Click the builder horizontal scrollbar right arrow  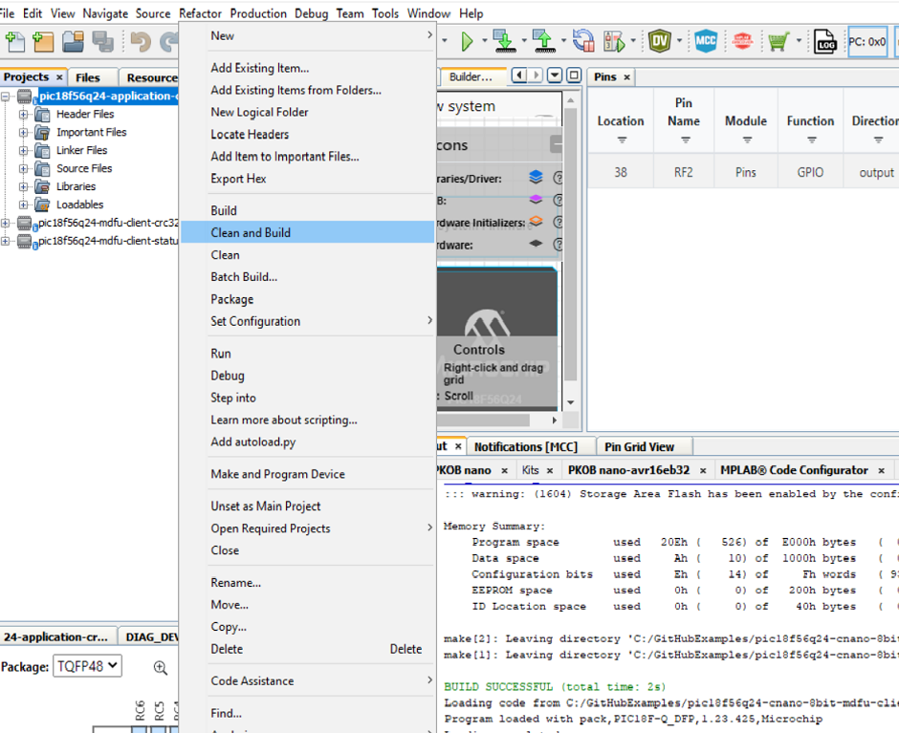click(x=554, y=420)
